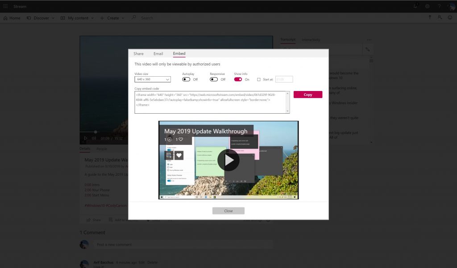The height and width of the screenshot is (268, 457).
Task: Open the Office app launcher waffle icon
Action: [x=5, y=6]
